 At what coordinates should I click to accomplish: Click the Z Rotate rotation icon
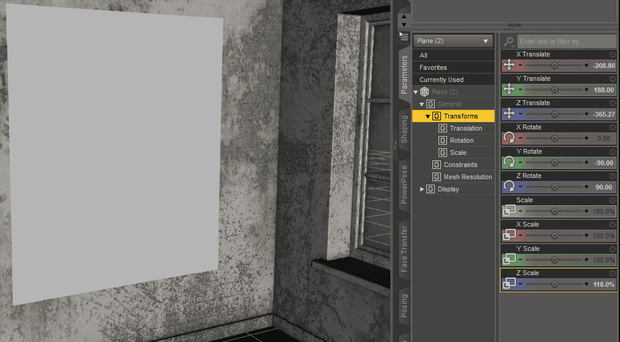click(x=509, y=186)
